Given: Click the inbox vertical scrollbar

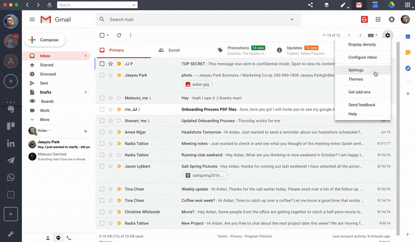Looking at the screenshot, I should [398, 138].
